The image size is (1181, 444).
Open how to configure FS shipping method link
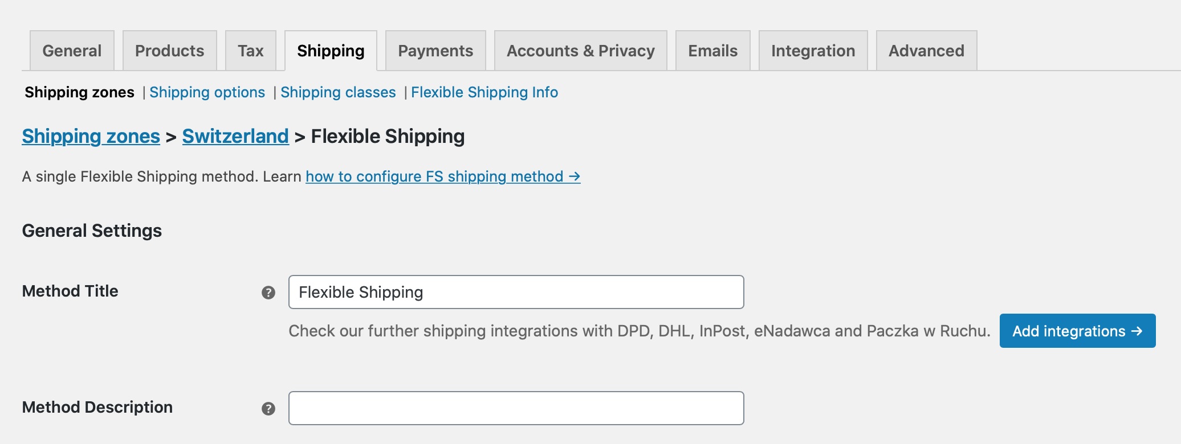coord(443,176)
